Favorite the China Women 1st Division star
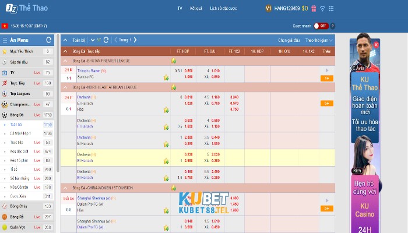 click(174, 188)
